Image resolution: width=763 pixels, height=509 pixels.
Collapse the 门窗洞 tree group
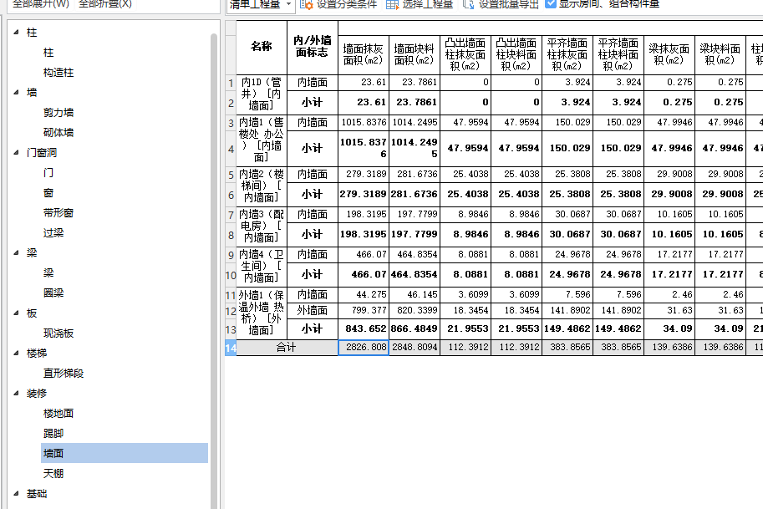(x=16, y=152)
